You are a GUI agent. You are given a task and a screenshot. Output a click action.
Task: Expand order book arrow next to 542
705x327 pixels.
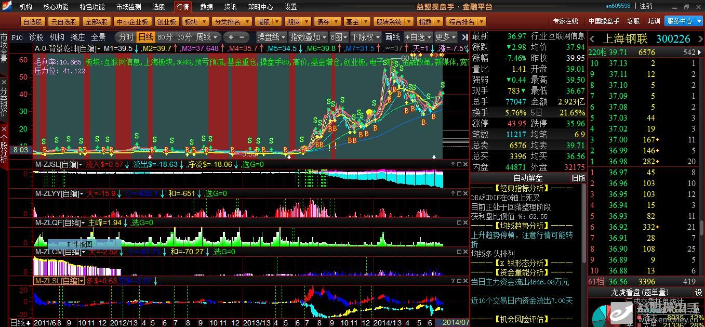tap(699, 53)
